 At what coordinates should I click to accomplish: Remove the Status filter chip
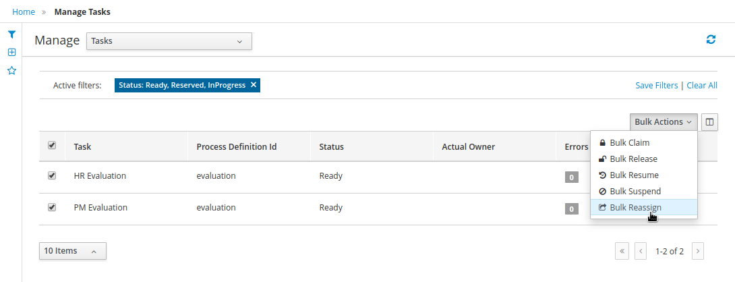pyautogui.click(x=254, y=85)
